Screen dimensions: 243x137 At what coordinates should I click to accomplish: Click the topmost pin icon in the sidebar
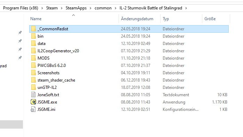click(x=20, y=32)
